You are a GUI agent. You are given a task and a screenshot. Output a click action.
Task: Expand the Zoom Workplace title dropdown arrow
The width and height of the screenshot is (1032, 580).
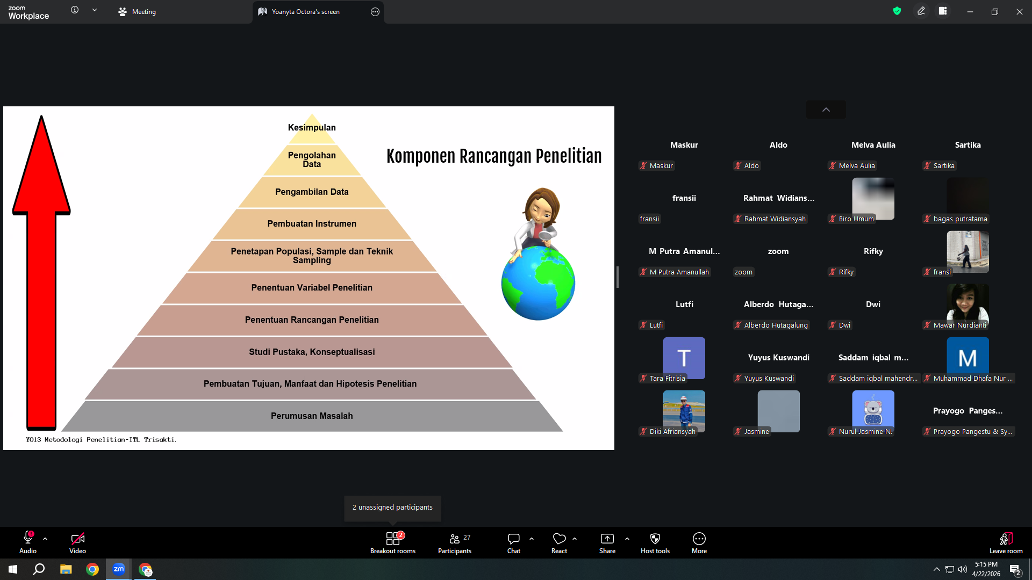(95, 10)
